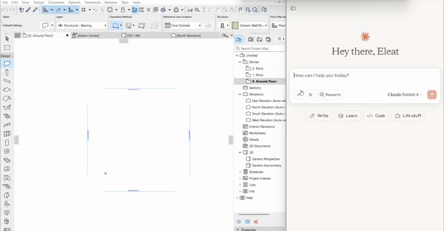Click the Research button in Claude
The height and width of the screenshot is (231, 444).
(x=330, y=94)
